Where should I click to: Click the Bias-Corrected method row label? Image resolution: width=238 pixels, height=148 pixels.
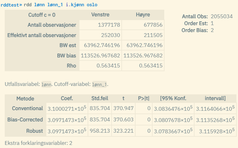coord(25,120)
